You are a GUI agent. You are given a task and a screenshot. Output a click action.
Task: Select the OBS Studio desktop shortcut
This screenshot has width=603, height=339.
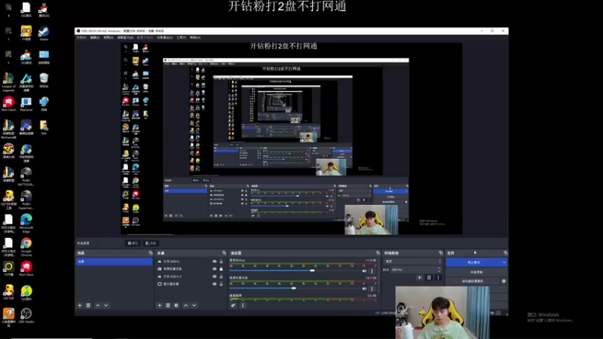26,316
